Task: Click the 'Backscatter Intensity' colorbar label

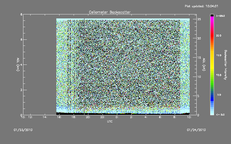Action: (x=226, y=65)
